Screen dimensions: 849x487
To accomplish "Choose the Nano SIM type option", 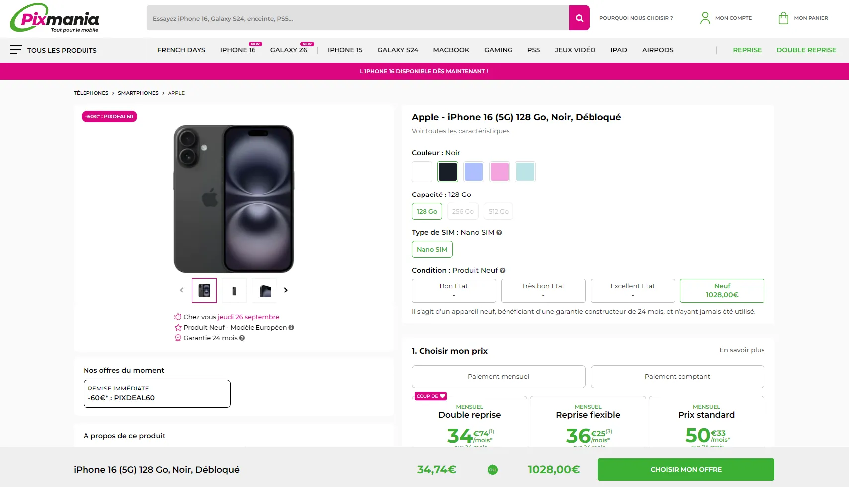I will pyautogui.click(x=432, y=249).
